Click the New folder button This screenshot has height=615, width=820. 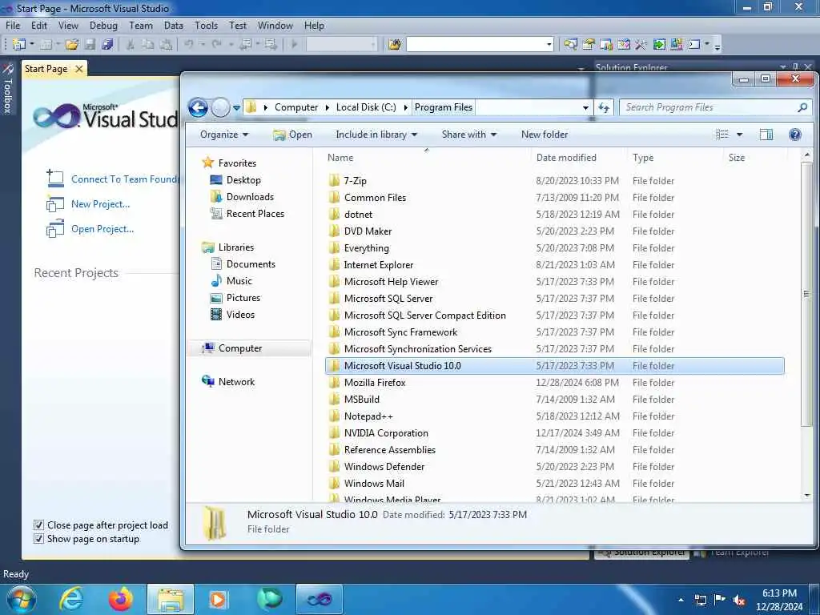pos(545,135)
